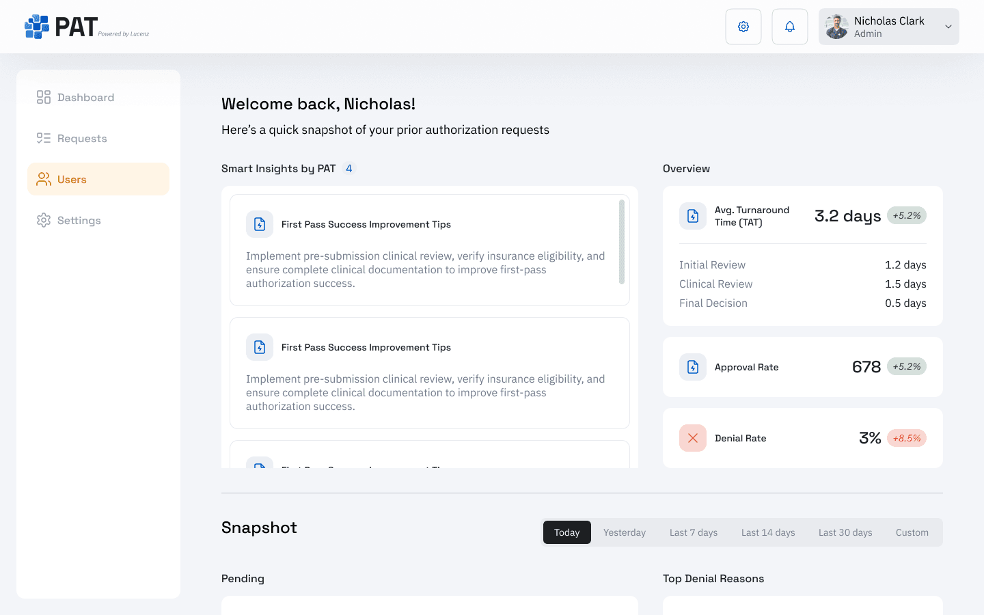
Task: Enable the Last 7 days filter
Action: (693, 532)
